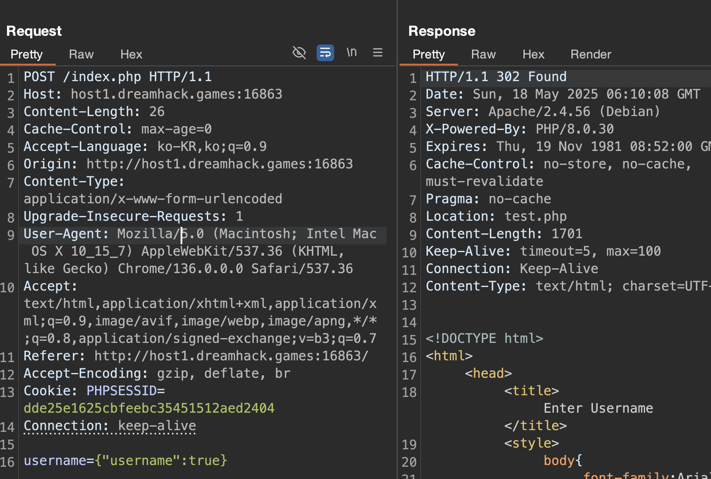
Task: Click the HTTP/1.1 302 Found status line
Action: tap(496, 77)
